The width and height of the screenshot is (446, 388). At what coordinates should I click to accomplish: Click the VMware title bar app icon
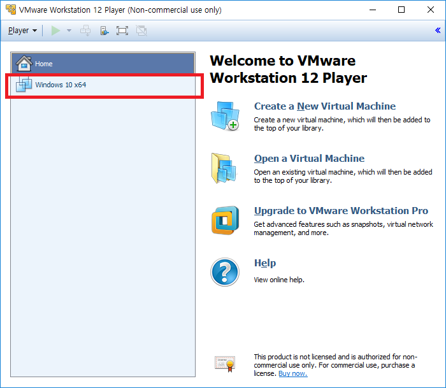click(11, 10)
